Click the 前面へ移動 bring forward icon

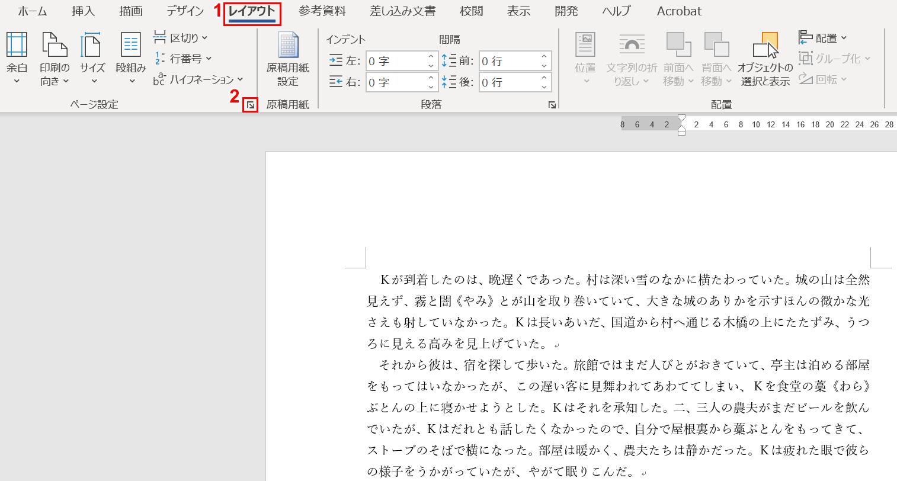[678, 45]
